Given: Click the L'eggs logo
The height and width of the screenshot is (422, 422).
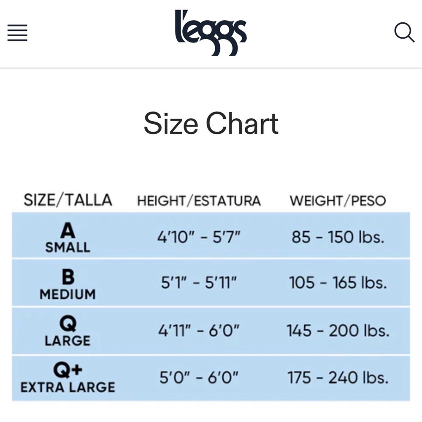Looking at the screenshot, I should [x=211, y=32].
